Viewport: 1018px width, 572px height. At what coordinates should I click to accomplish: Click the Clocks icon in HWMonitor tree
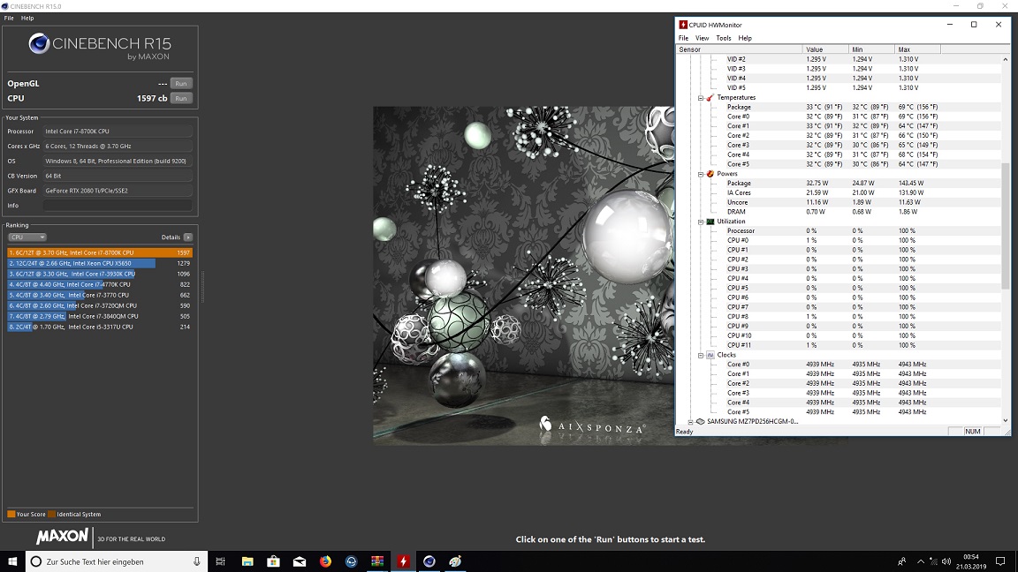[x=710, y=355]
